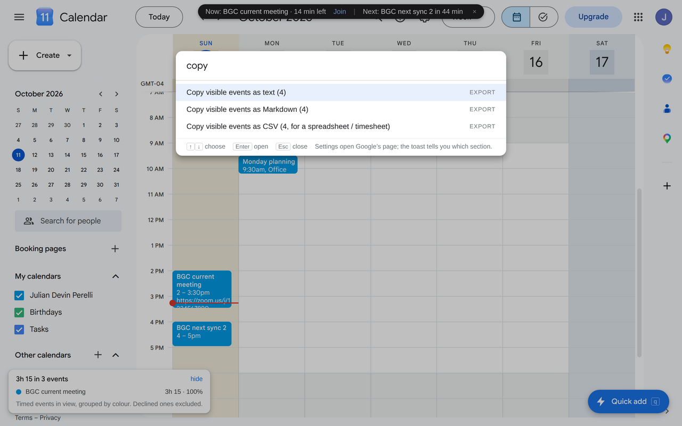This screenshot has height=426, width=682.
Task: Toggle the Tasks calendar checkbox
Action: pos(19,330)
